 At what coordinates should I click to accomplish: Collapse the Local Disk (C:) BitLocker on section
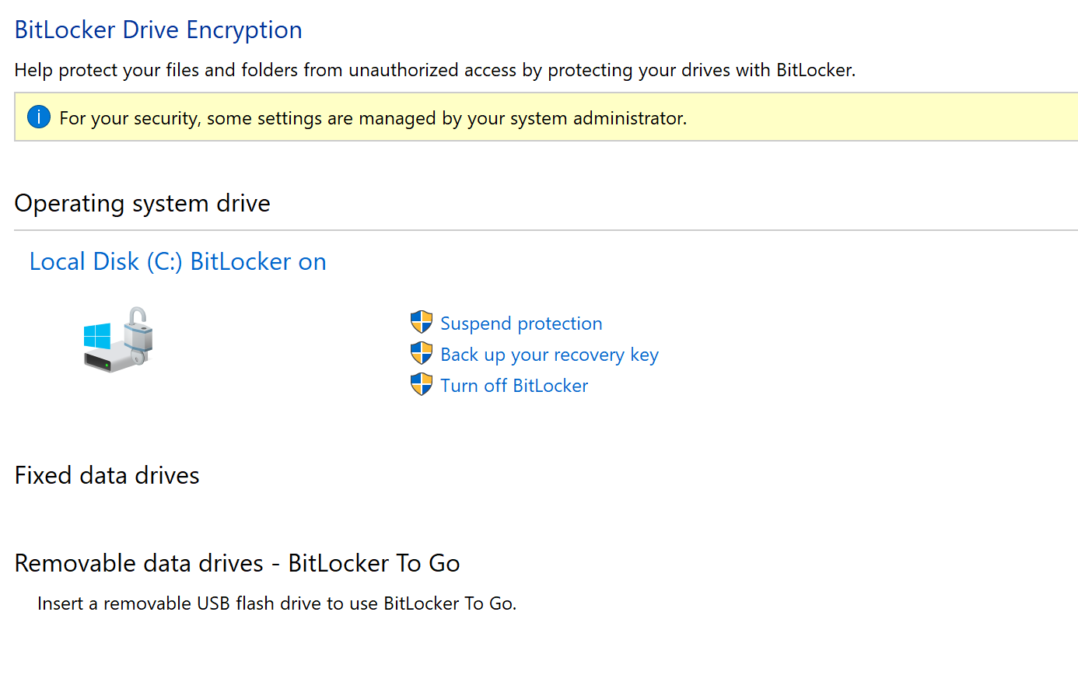(177, 261)
